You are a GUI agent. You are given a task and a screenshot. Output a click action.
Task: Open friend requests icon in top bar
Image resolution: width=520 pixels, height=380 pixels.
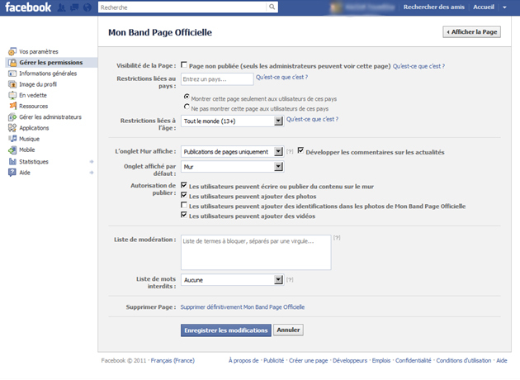tap(61, 7)
